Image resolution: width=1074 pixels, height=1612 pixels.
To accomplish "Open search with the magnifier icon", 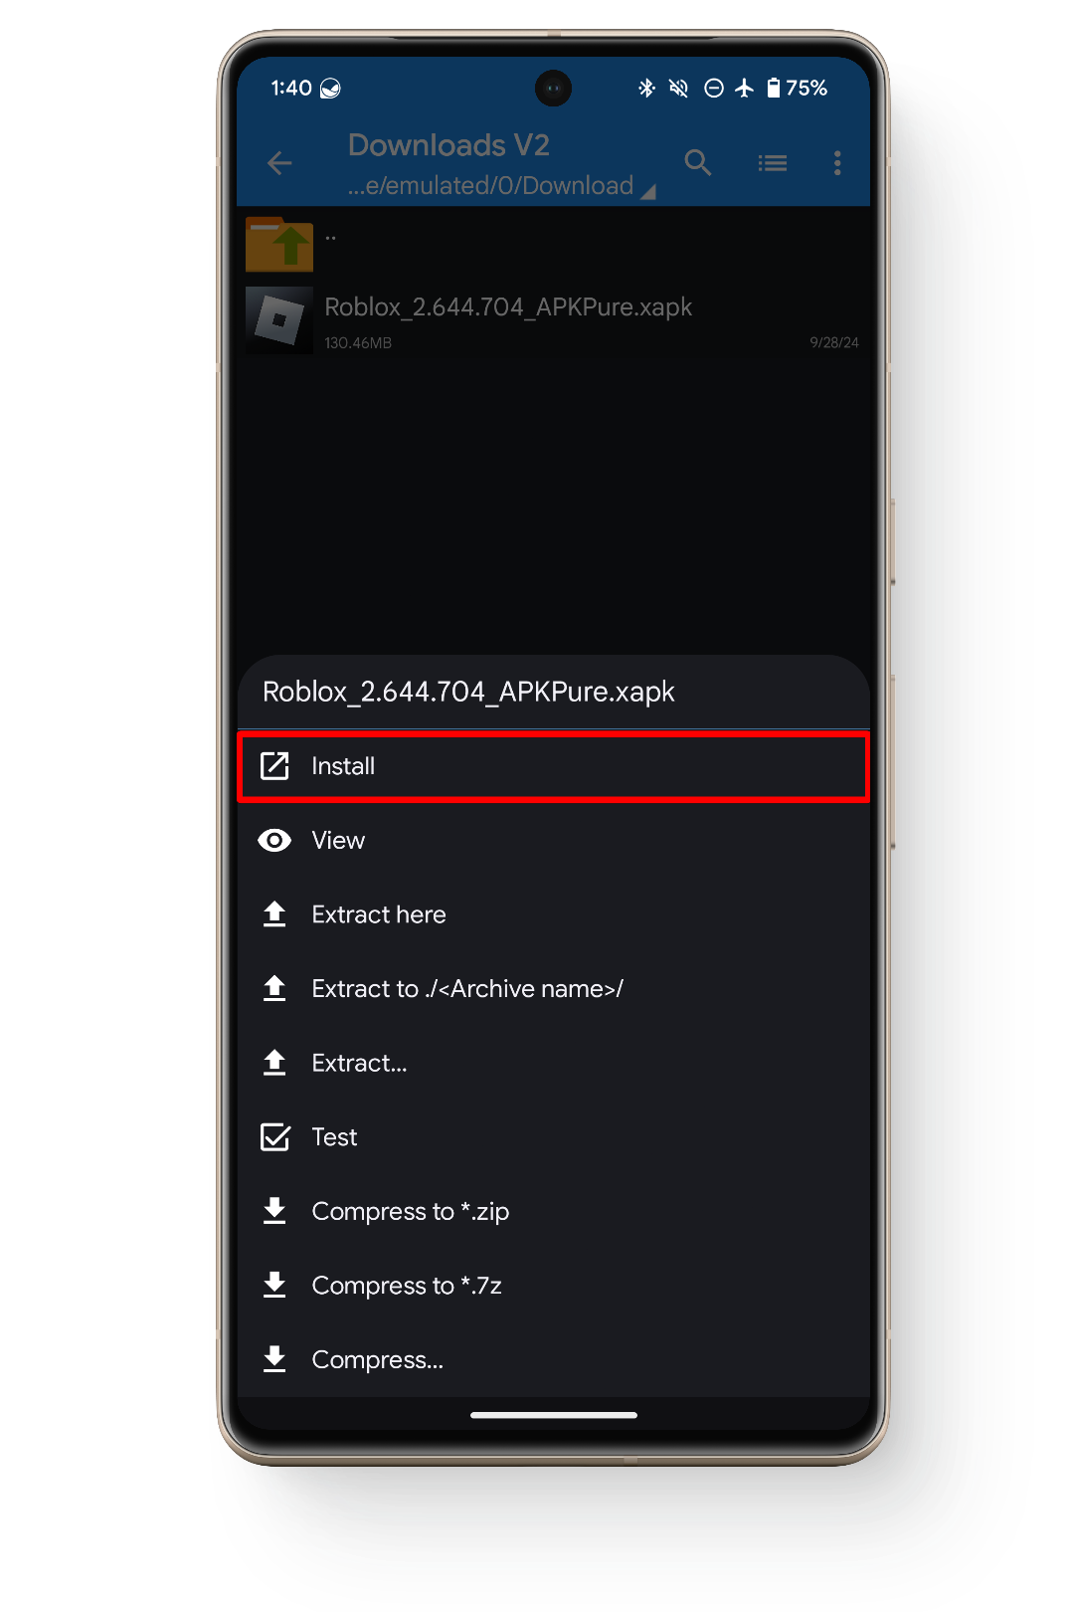I will [x=698, y=162].
